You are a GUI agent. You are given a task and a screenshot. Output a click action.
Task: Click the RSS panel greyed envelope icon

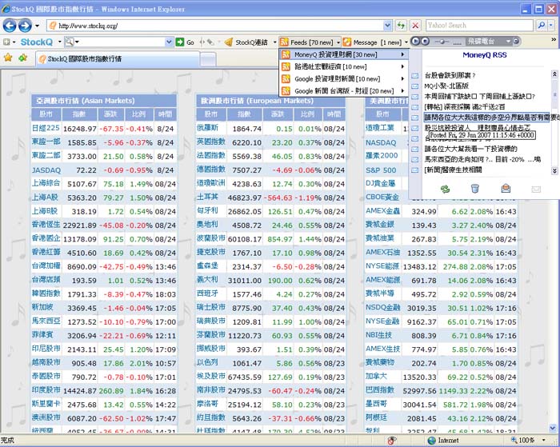pyautogui.click(x=536, y=189)
